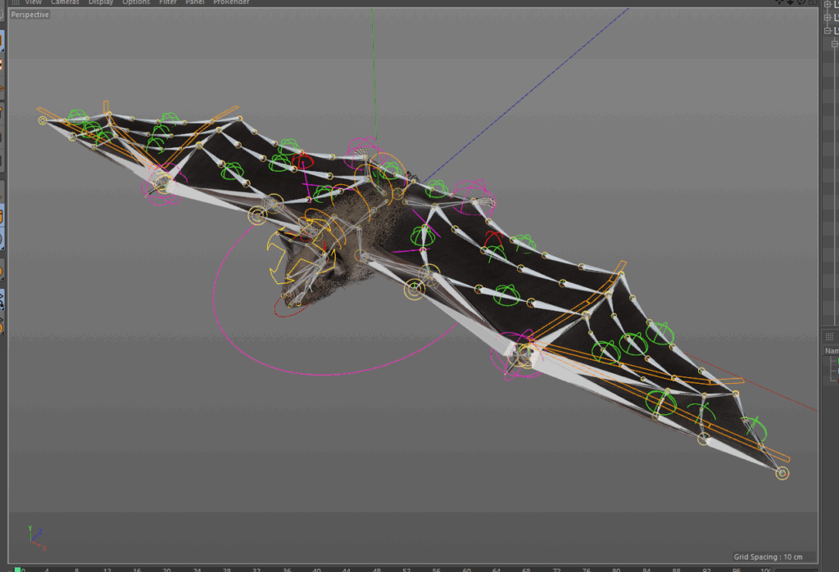Click the viewport rotate camera icon
Image resolution: width=839 pixels, height=572 pixels.
[801, 2]
